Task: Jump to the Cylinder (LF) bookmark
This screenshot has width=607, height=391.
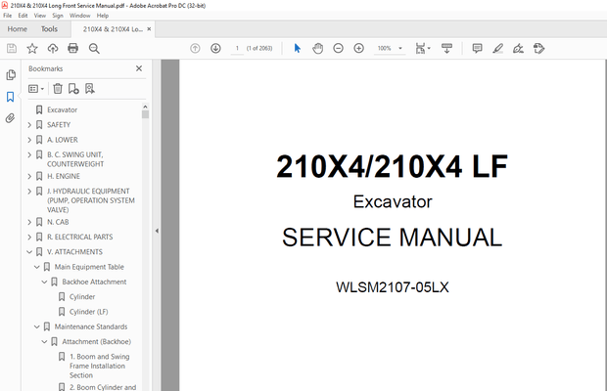Action: (89, 312)
